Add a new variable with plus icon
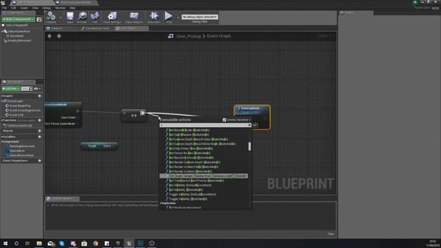This screenshot has height=248, width=441. pyautogui.click(x=40, y=136)
